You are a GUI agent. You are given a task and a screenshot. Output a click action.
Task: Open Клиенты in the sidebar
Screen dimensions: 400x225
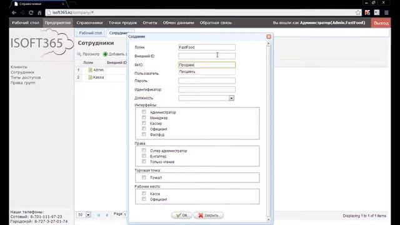pyautogui.click(x=19, y=67)
